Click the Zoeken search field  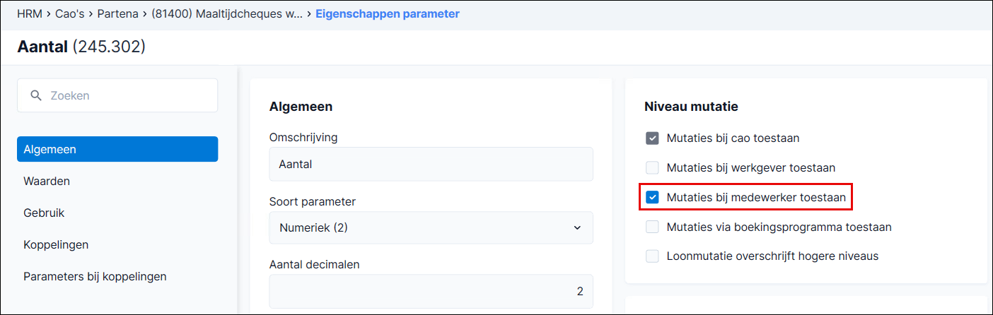click(117, 95)
